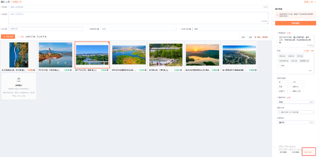The height and width of the screenshot is (157, 319).
Task: Open the category dropdown under the description box
Action: (46, 29)
